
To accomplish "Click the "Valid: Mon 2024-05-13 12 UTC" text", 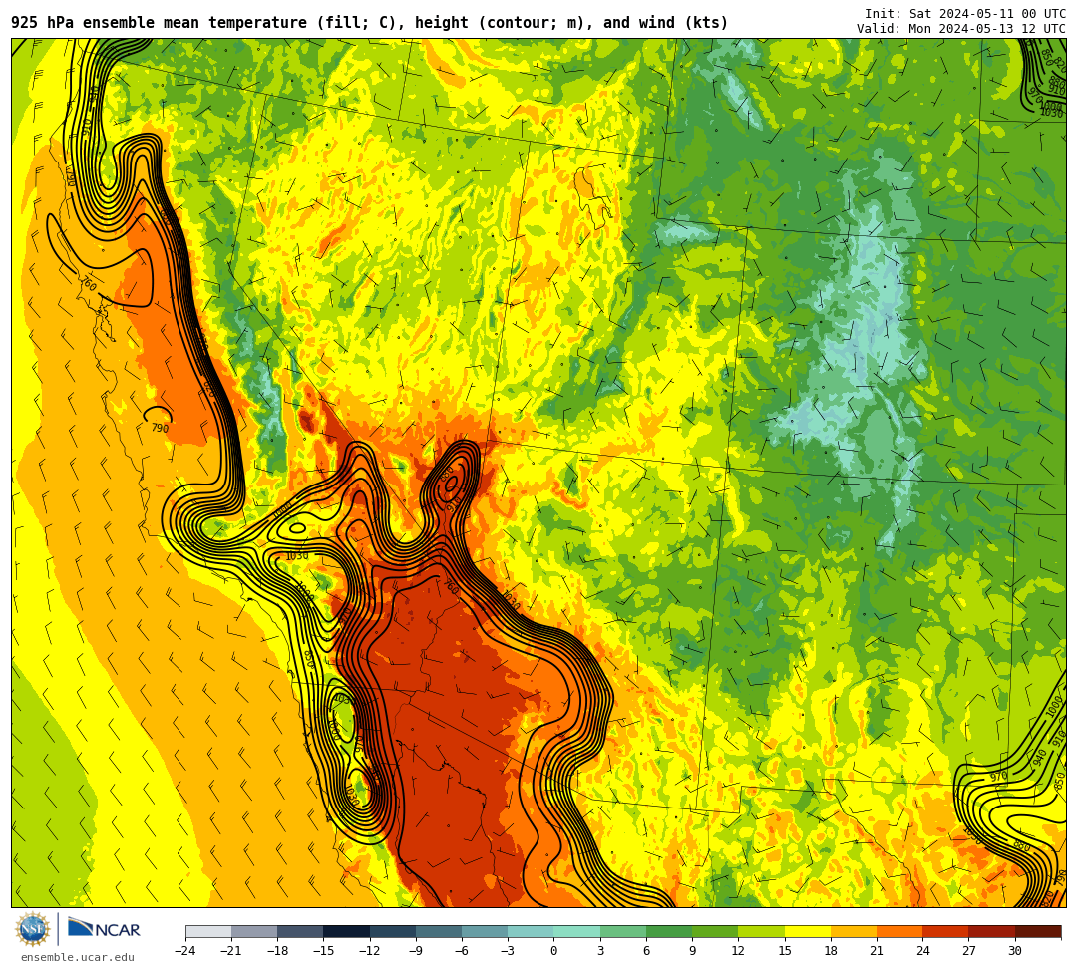I will (960, 28).
